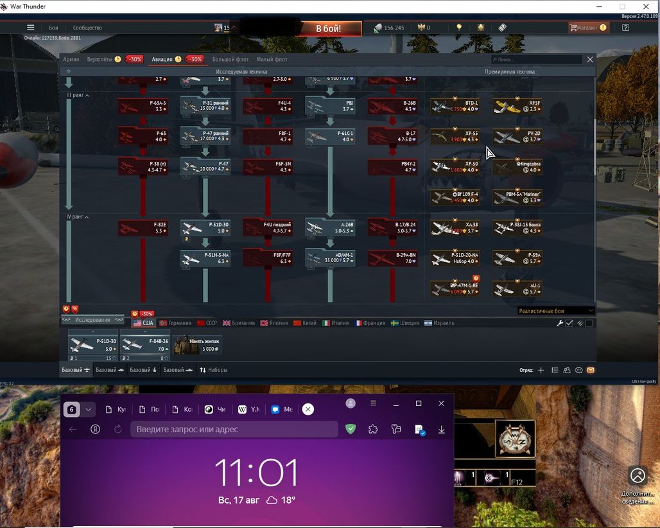Click the Silver Lions currency icon
Viewport: 660px width, 528px height.
tap(378, 28)
